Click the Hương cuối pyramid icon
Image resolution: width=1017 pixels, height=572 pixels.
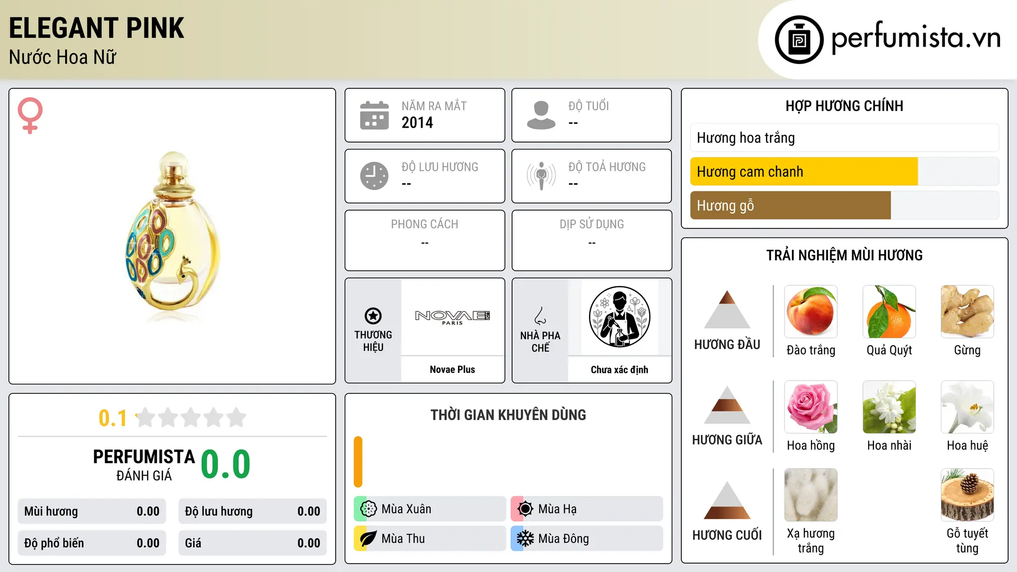click(727, 500)
